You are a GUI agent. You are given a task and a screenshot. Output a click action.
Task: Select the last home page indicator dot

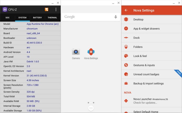(x=94, y=103)
